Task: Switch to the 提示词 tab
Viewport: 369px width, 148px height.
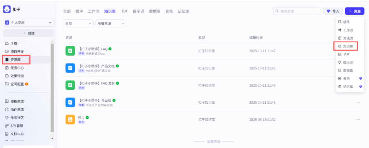Action: 138,11
